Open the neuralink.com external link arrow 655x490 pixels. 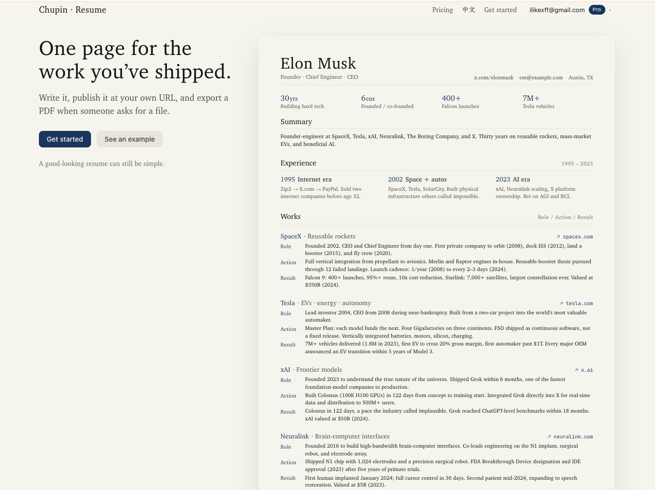tap(549, 436)
